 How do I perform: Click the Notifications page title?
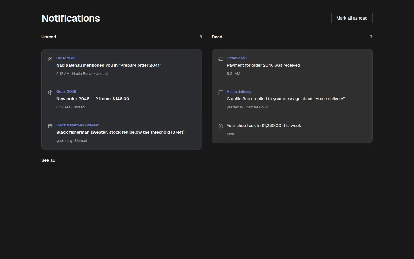[x=71, y=18]
